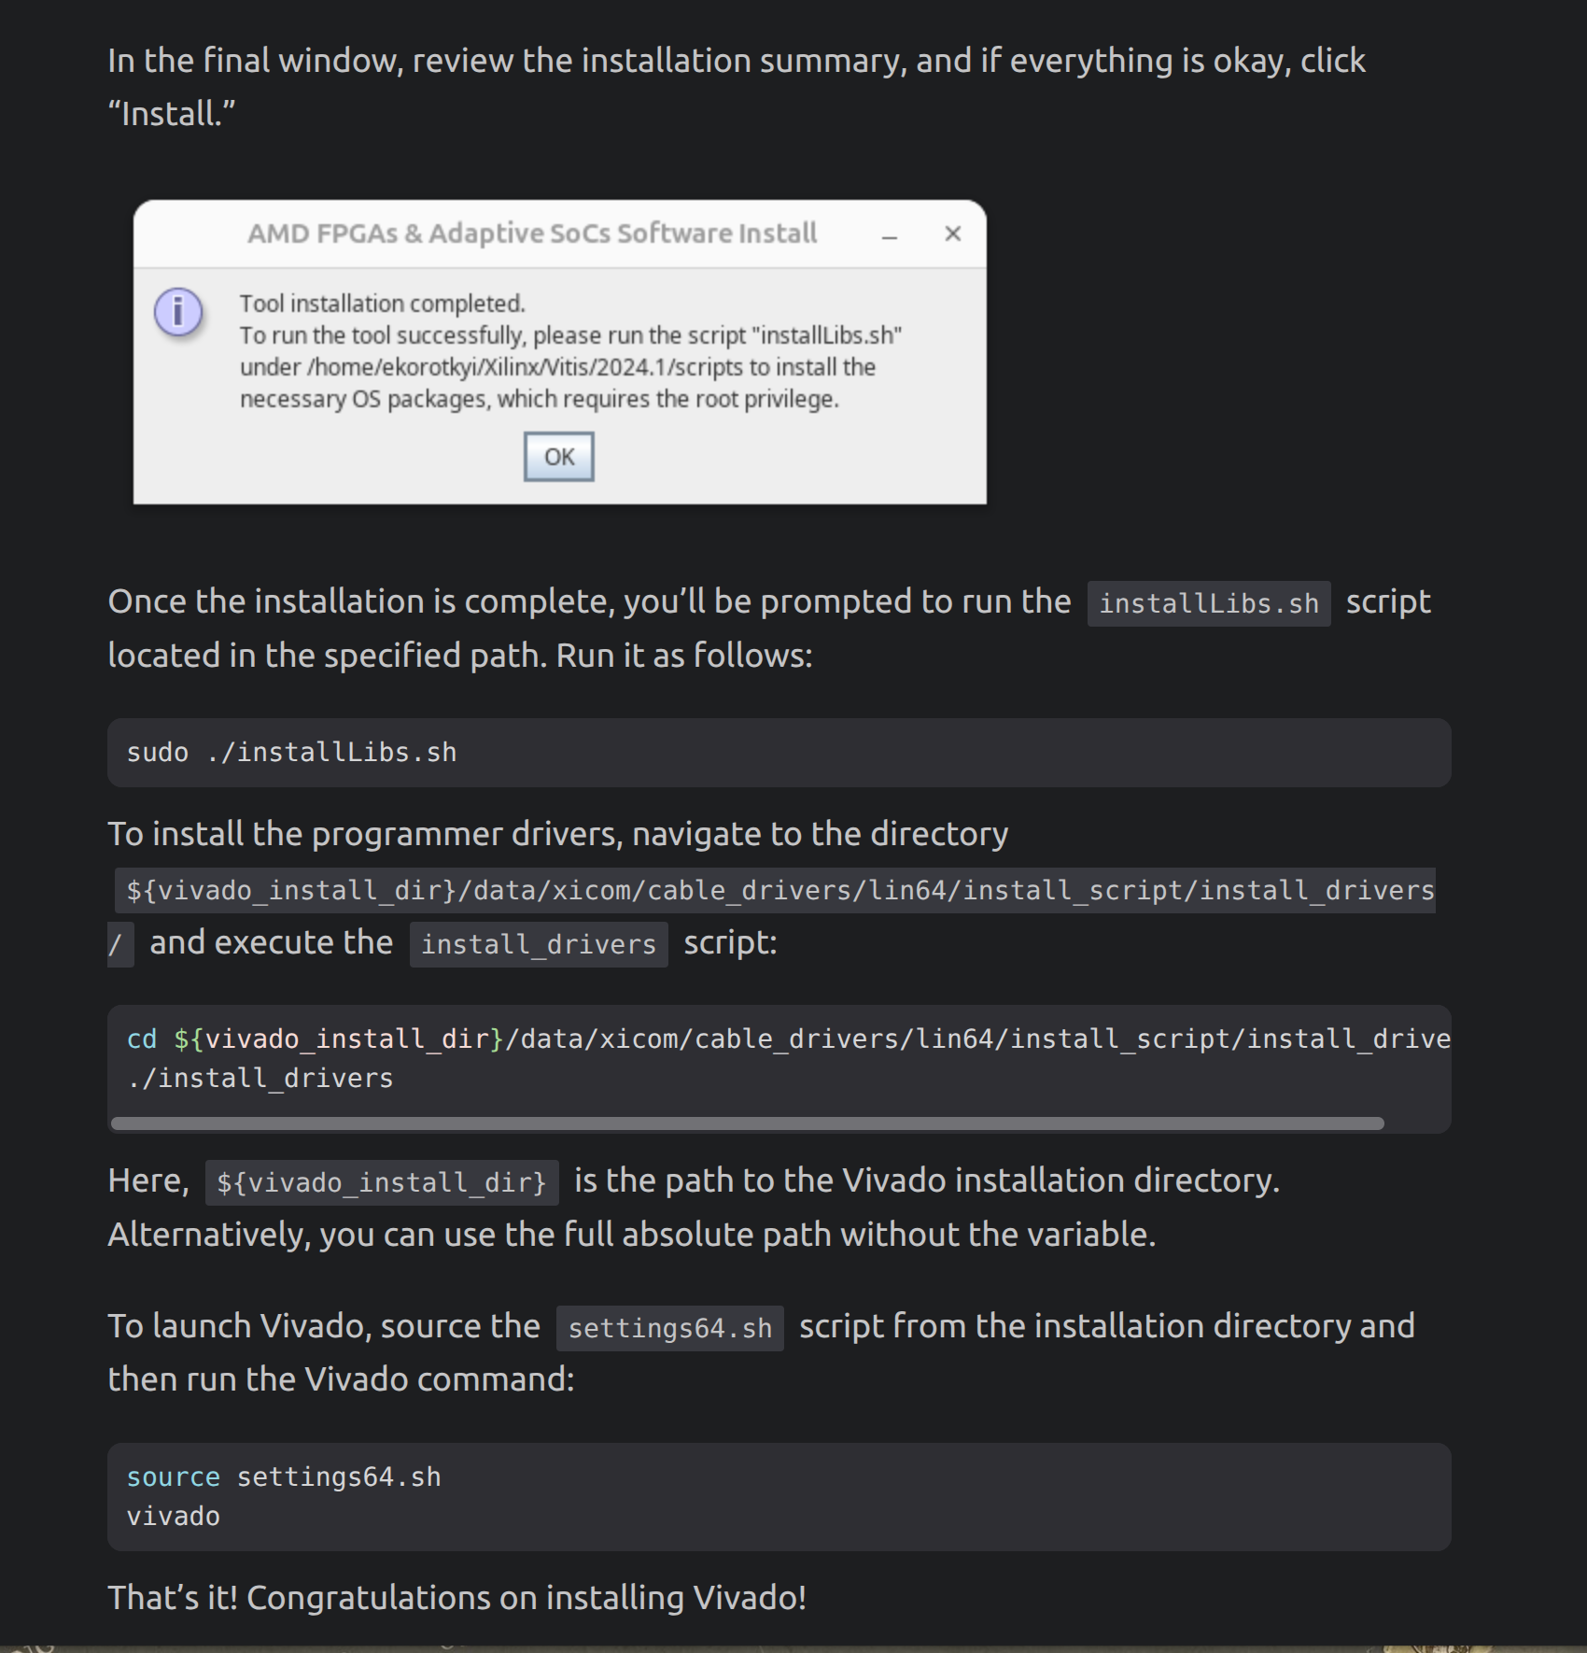Click the sudo ./installLibs.sh code block
The image size is (1587, 1653).
pos(292,753)
